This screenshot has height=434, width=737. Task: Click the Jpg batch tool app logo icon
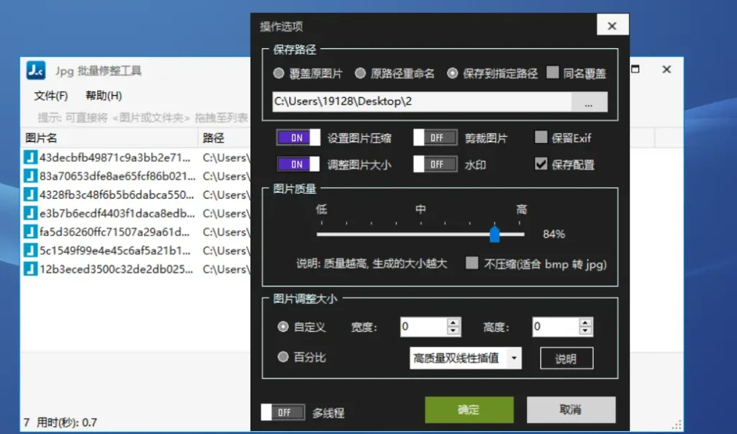point(36,71)
